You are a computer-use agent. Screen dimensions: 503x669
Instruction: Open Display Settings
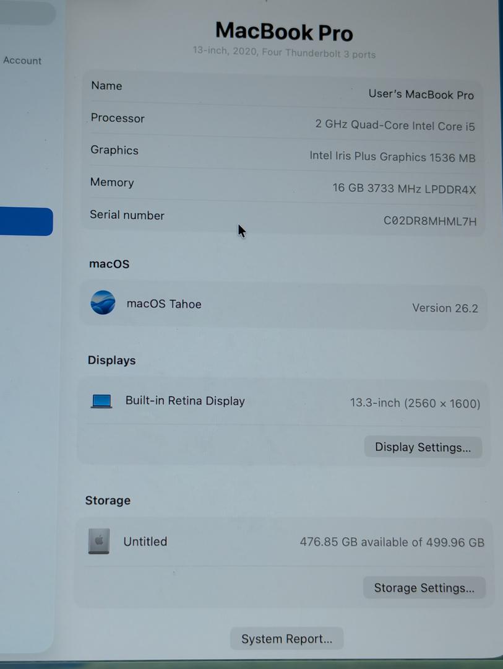[423, 447]
